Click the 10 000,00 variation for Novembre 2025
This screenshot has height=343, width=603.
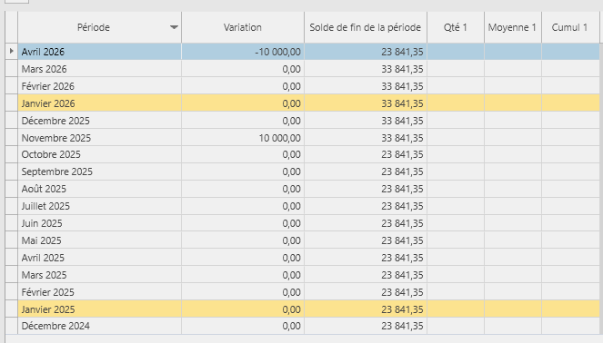[x=279, y=138]
